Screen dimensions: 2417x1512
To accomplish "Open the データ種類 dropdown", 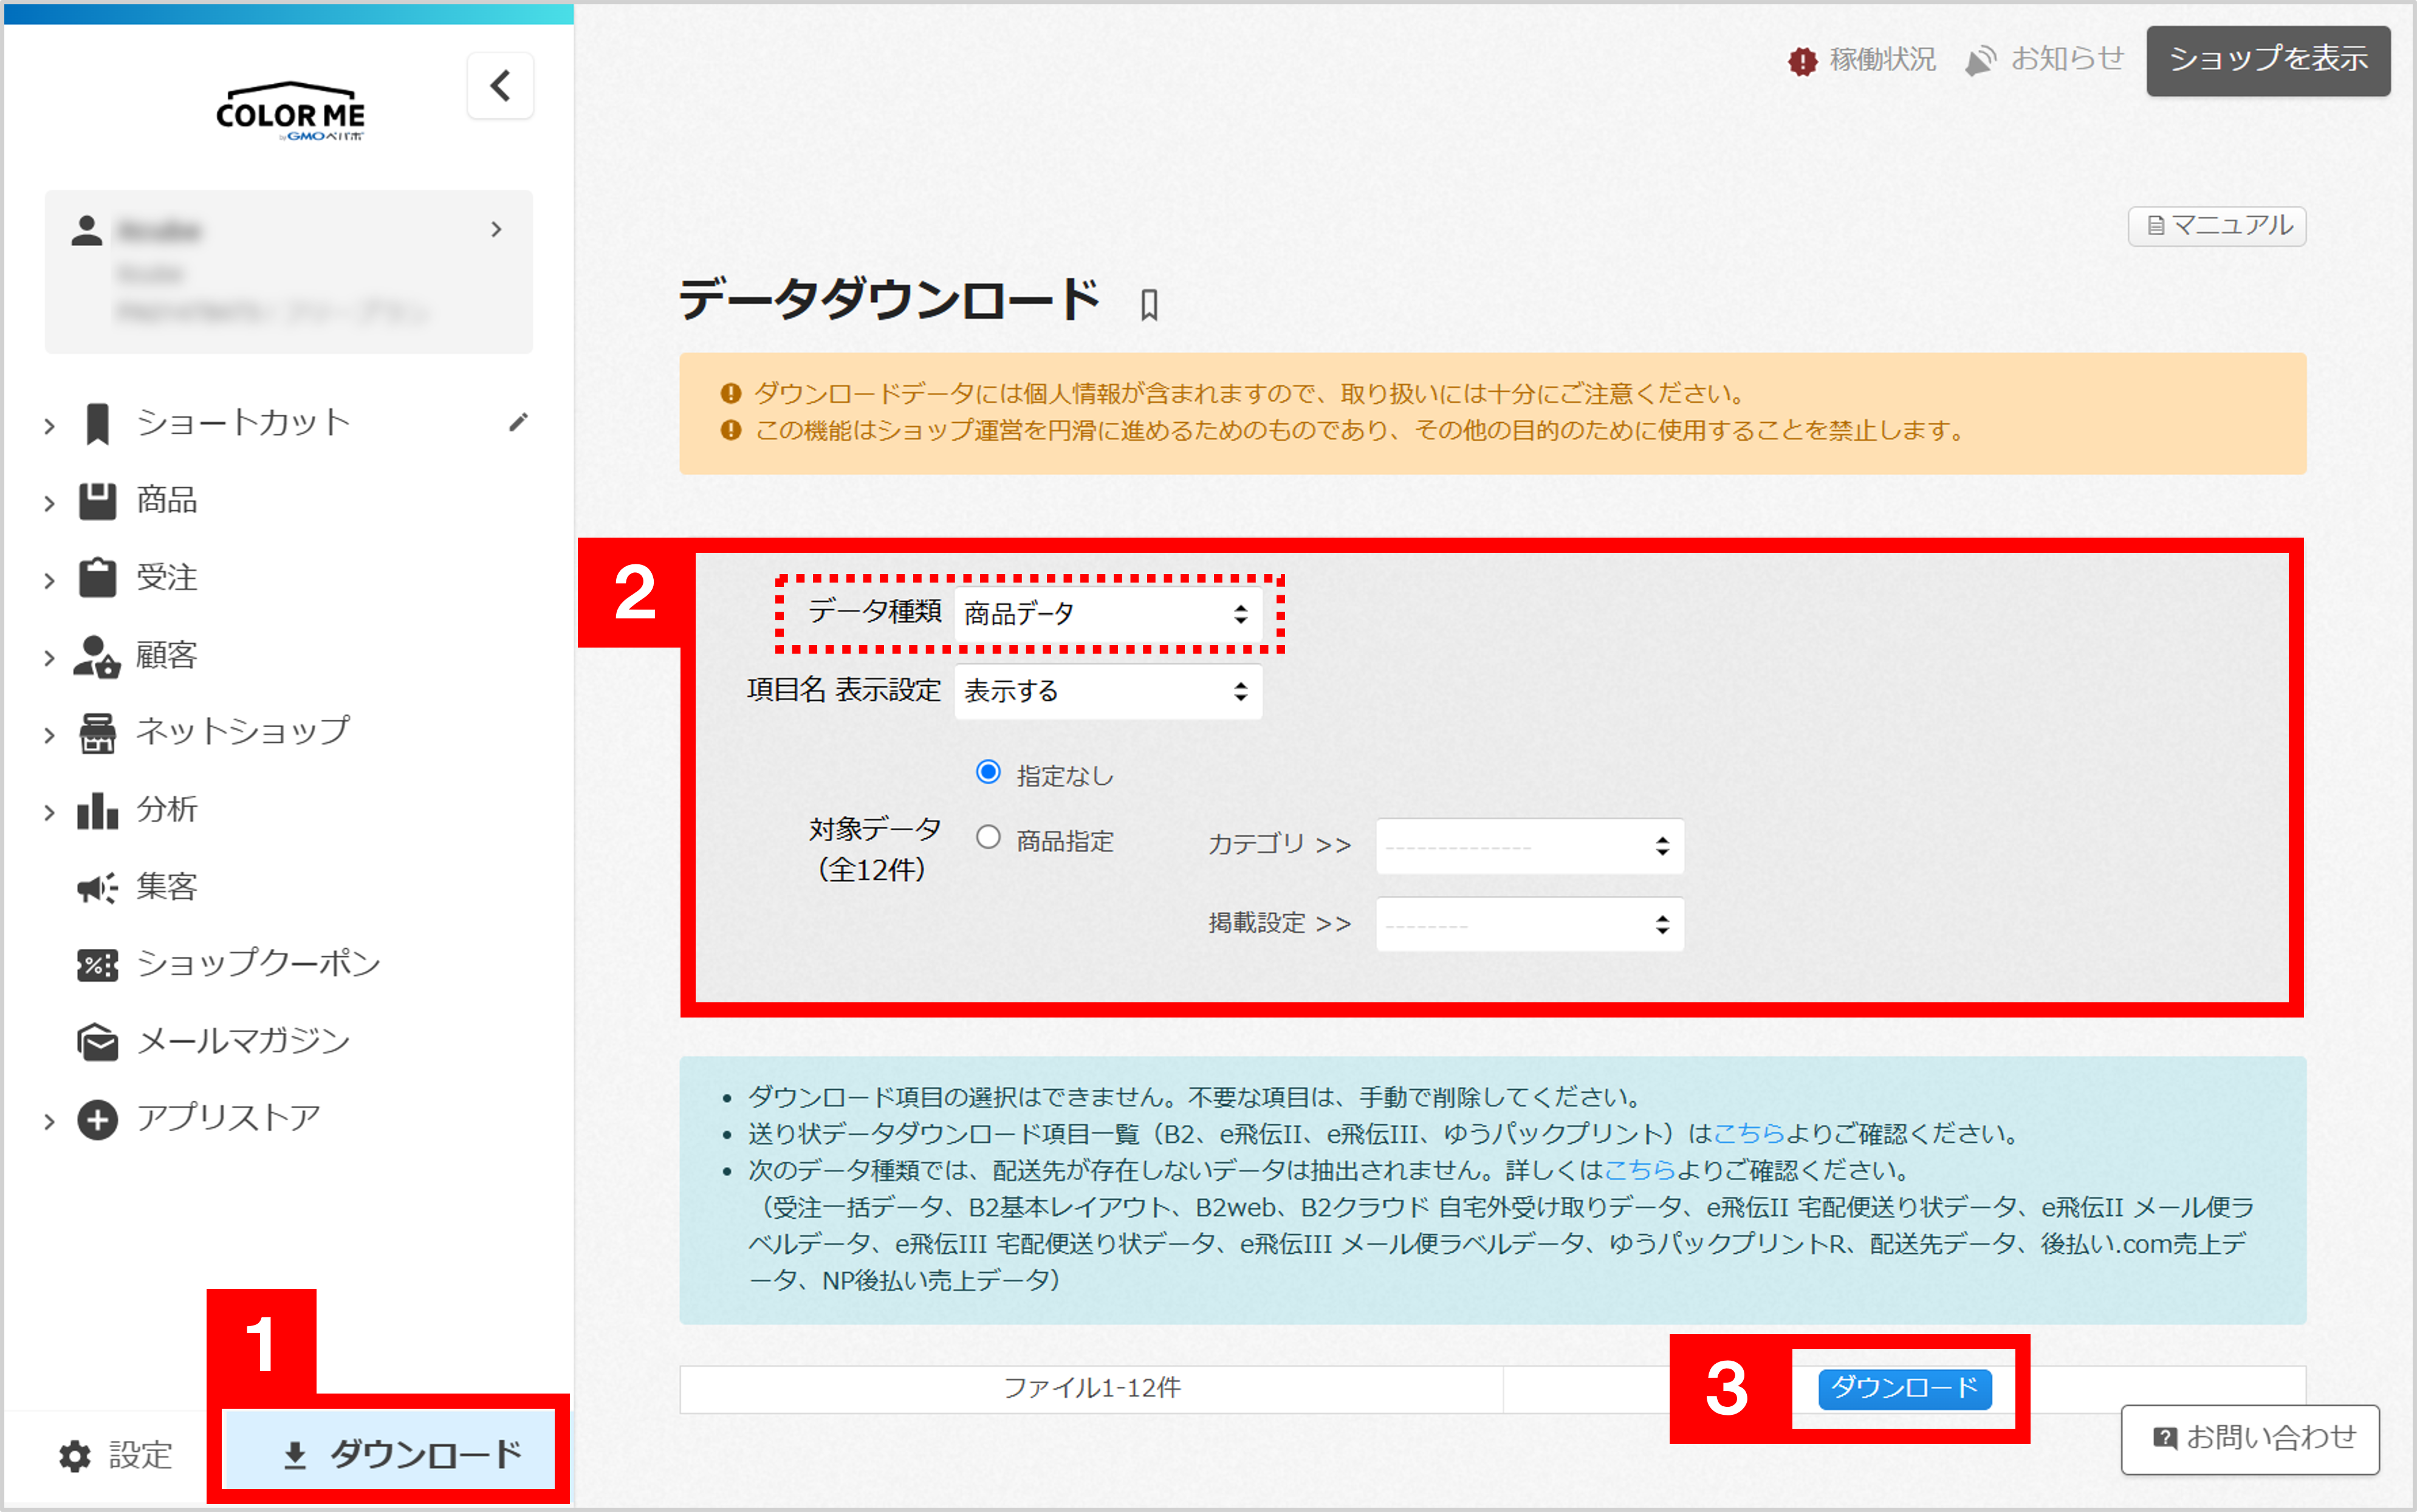I will tap(1106, 614).
